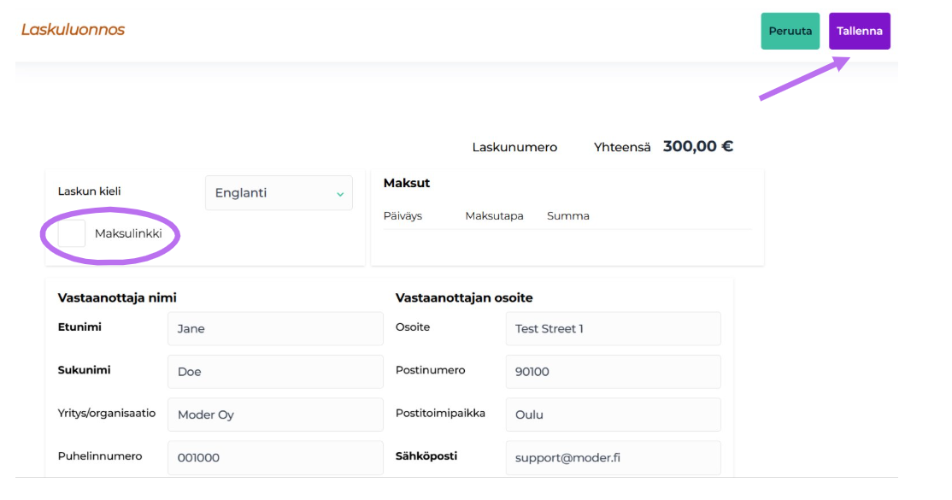952x500 pixels.
Task: Select the Maksutapa column header
Action: tap(494, 215)
